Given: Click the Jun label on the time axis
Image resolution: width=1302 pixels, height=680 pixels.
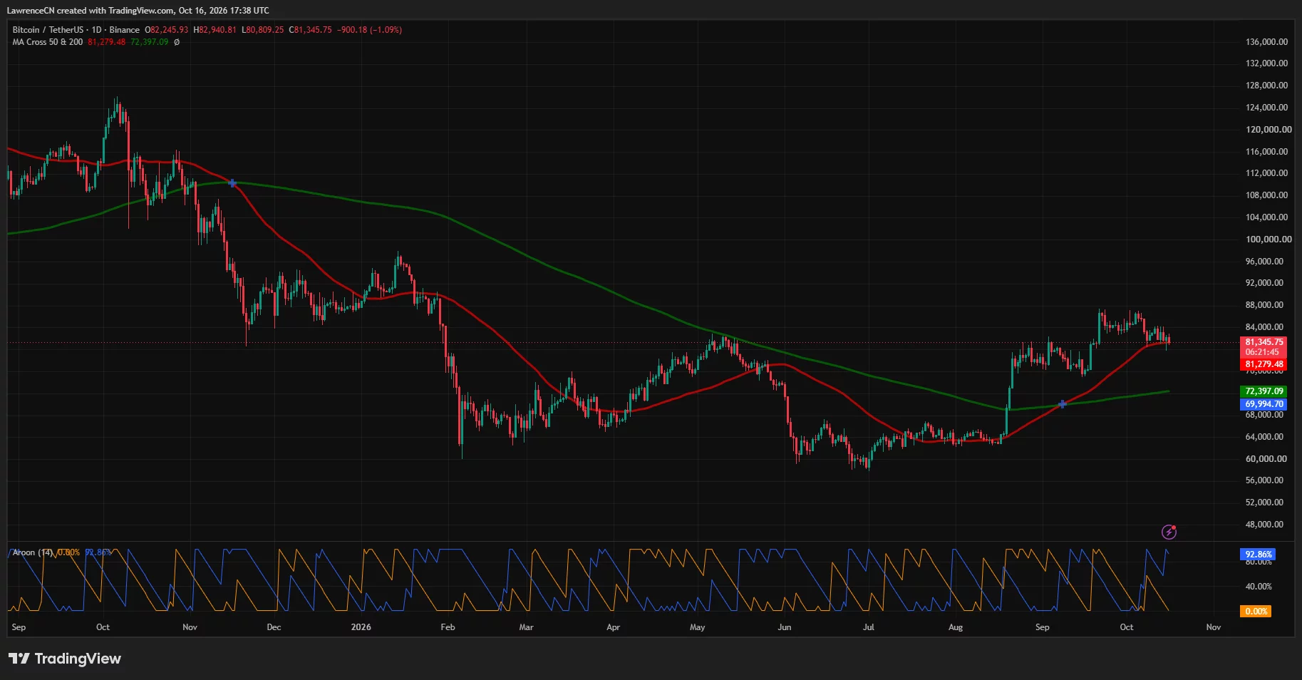Looking at the screenshot, I should [x=784, y=627].
